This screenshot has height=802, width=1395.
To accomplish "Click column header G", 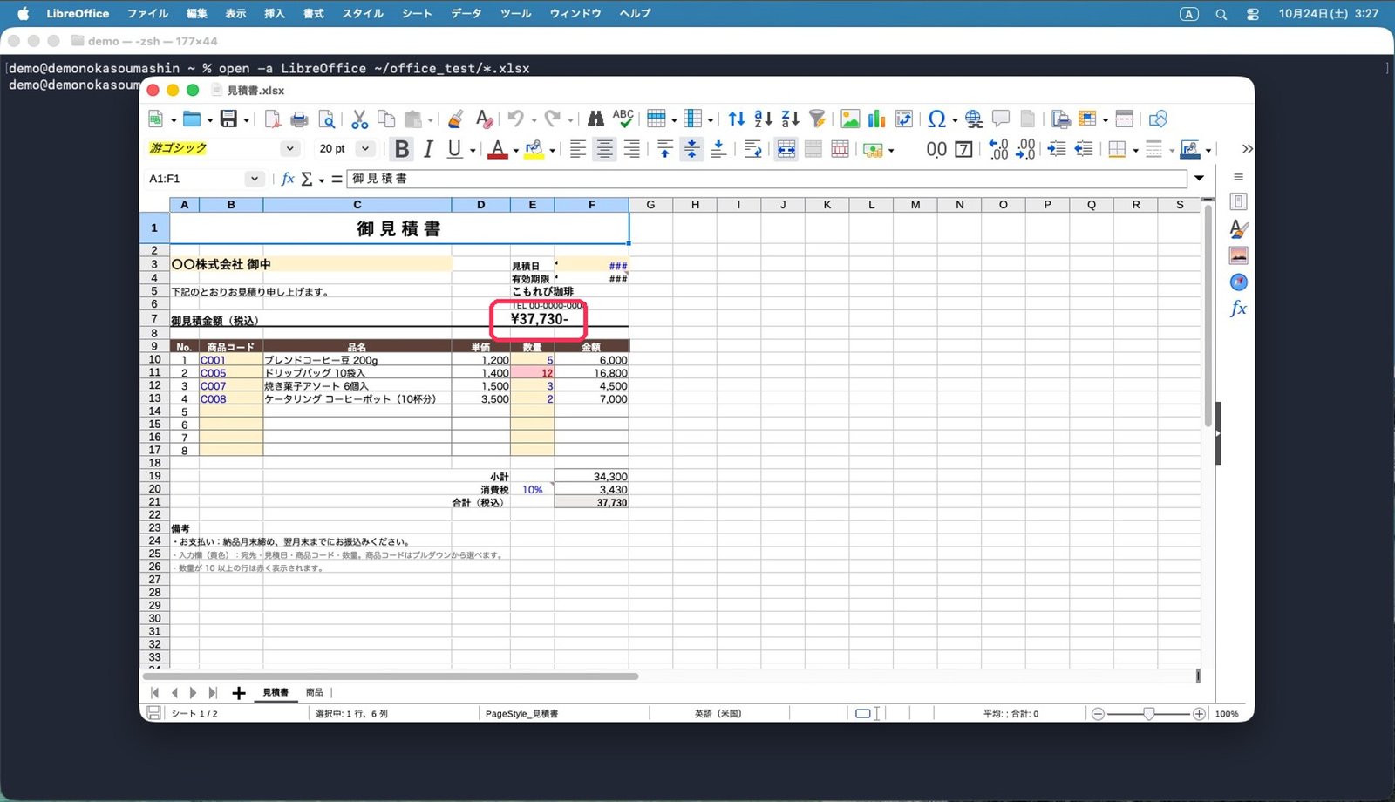I will 650,205.
